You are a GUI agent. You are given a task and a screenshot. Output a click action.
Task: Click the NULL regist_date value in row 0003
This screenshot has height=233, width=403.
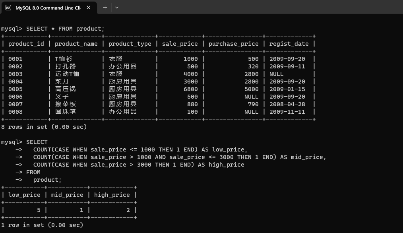276,74
